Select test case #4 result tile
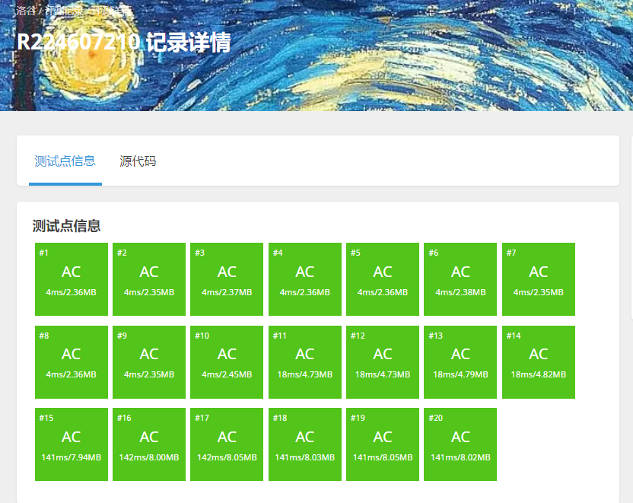 click(x=305, y=279)
